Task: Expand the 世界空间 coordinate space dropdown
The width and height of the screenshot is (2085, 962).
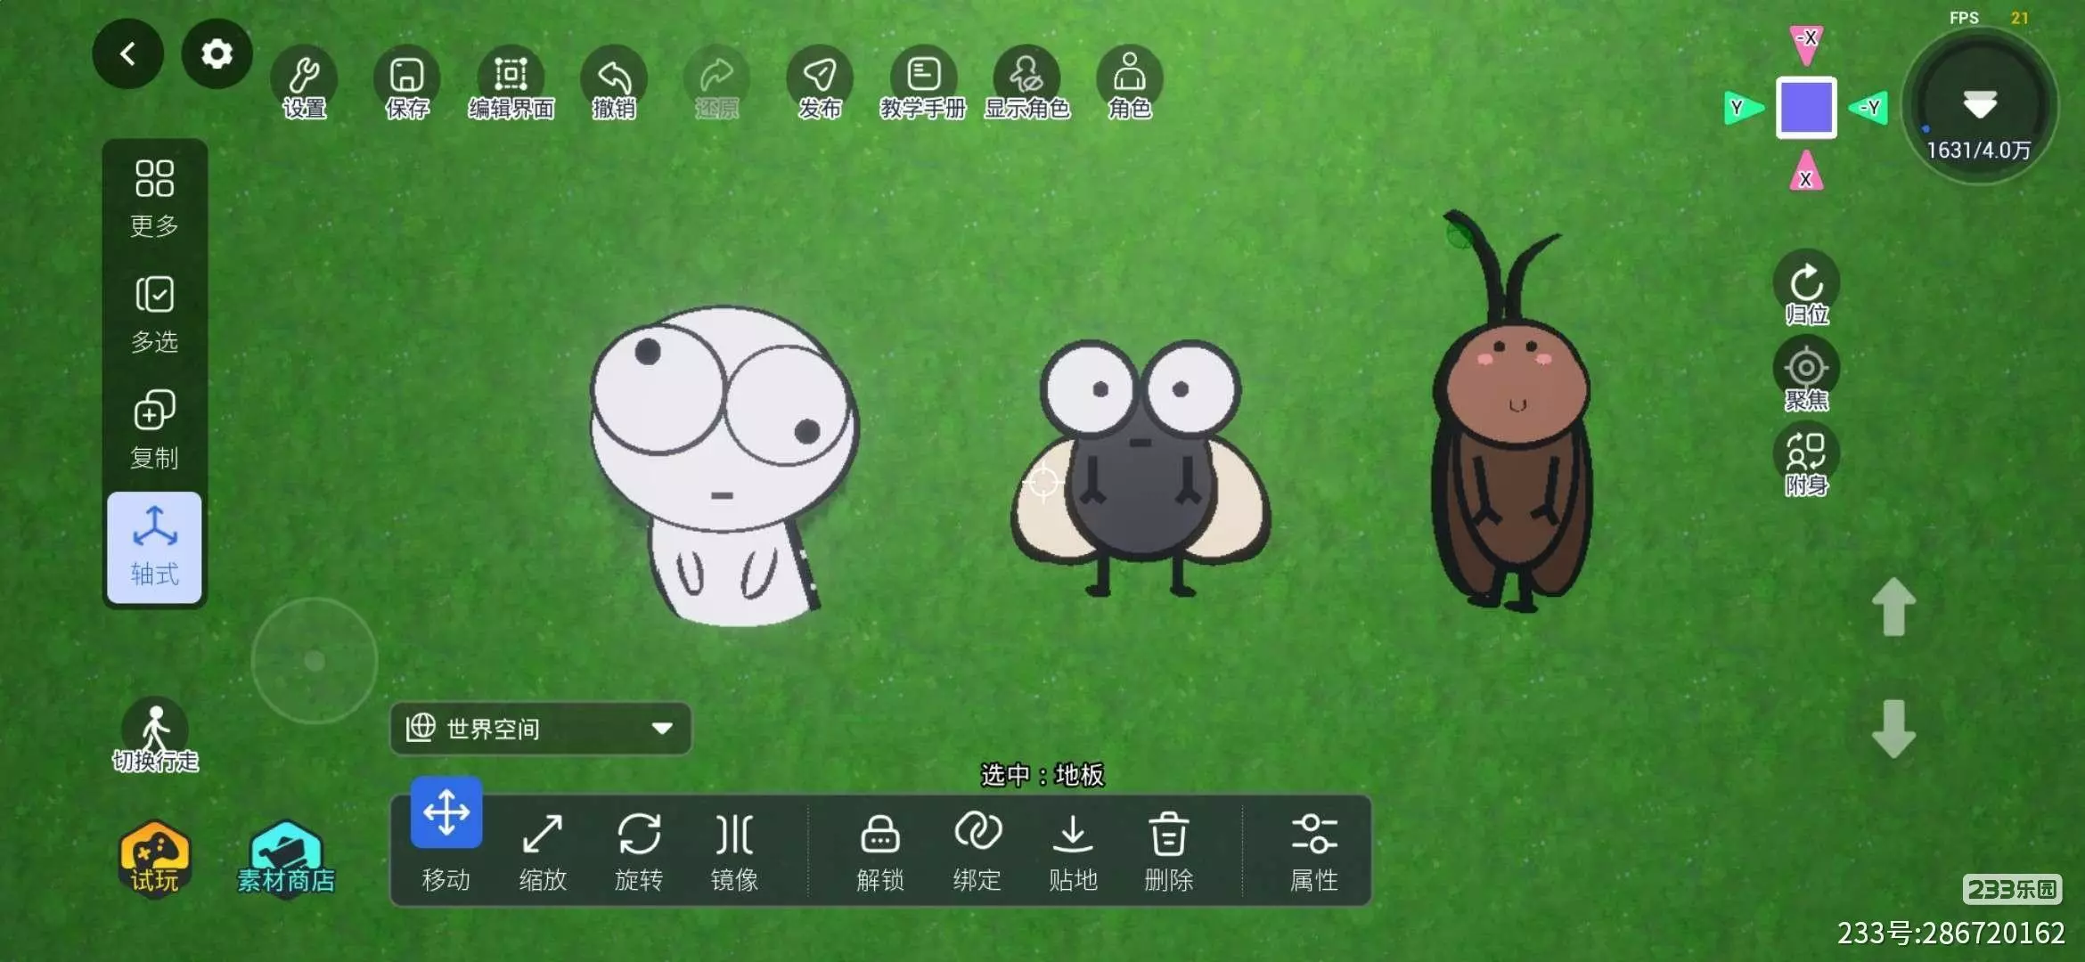Action: click(x=540, y=729)
